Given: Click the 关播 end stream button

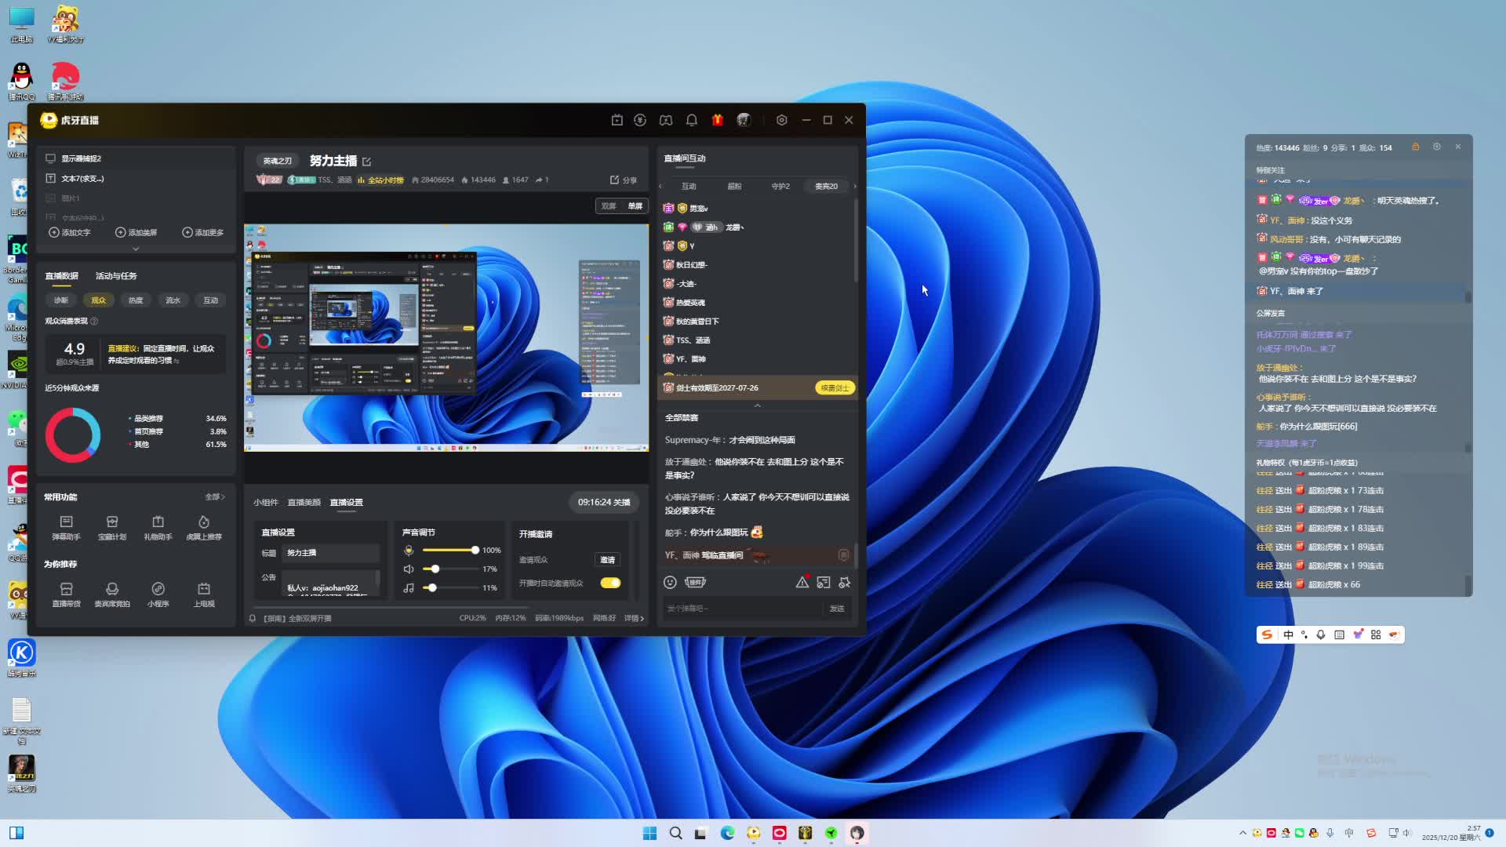Looking at the screenshot, I should (621, 503).
